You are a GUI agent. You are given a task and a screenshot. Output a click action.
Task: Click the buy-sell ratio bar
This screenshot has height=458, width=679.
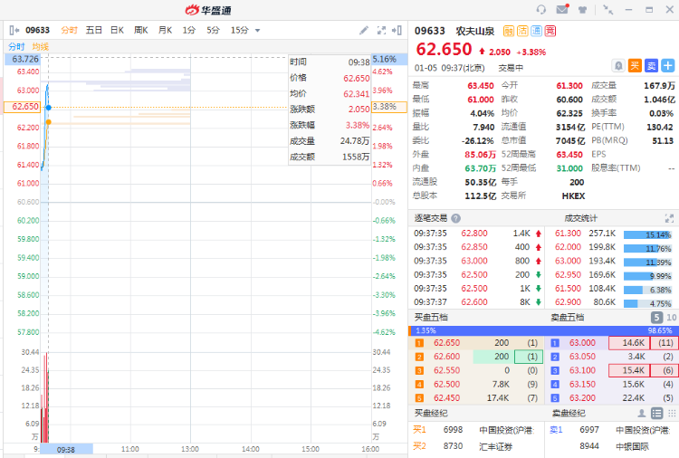coord(543,331)
